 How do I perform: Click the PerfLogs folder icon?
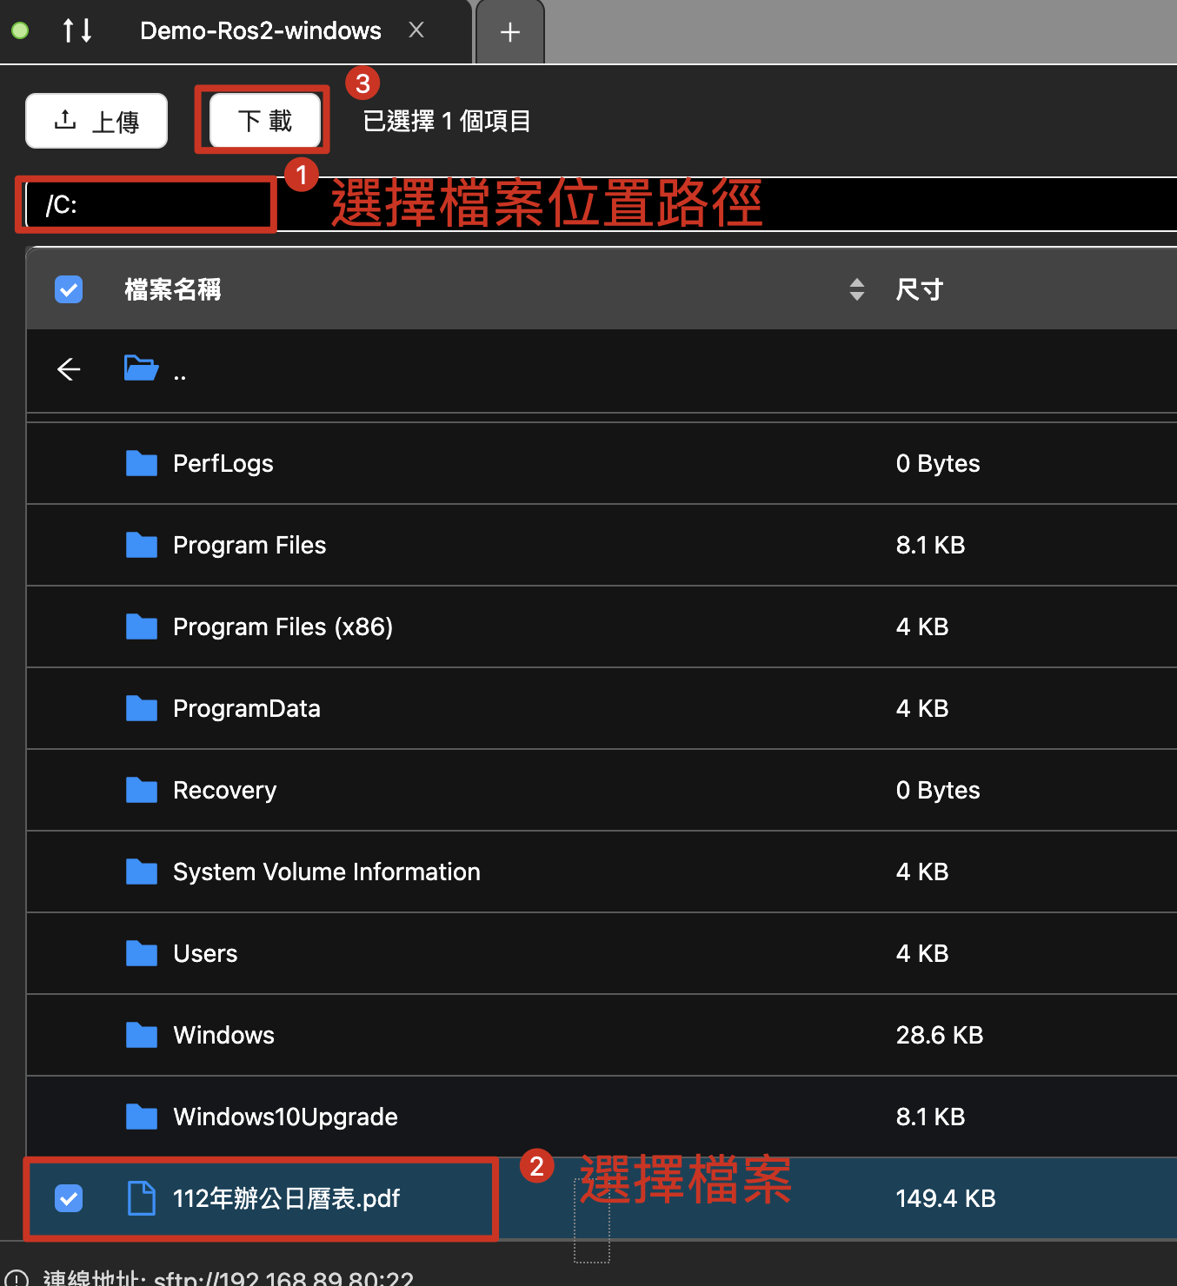(x=141, y=463)
